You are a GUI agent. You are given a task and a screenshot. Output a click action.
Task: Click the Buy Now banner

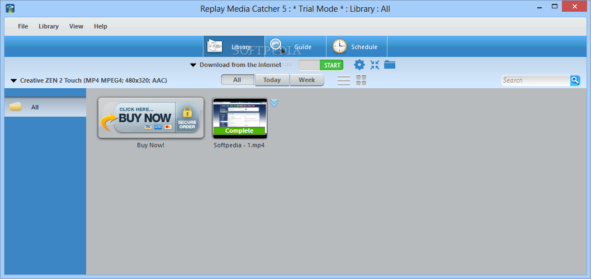pyautogui.click(x=151, y=118)
